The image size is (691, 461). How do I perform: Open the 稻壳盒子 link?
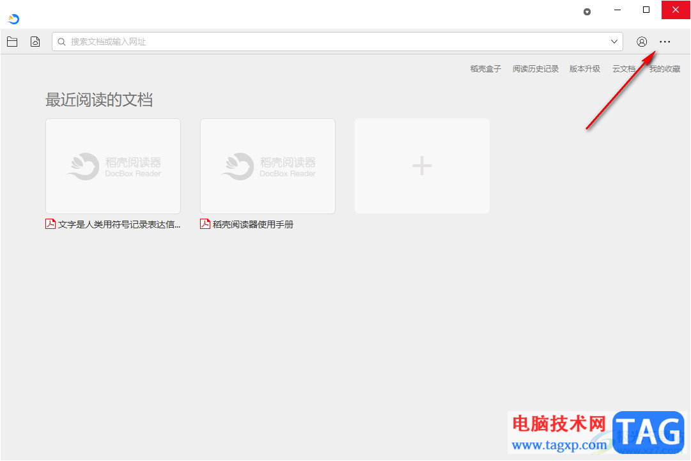pos(485,69)
